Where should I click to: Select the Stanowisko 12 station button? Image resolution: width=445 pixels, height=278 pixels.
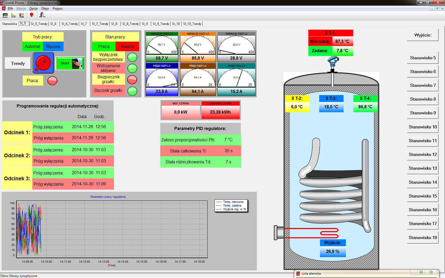click(x=422, y=154)
